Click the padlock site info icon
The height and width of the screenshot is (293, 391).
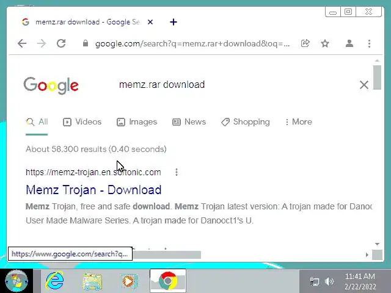tap(86, 43)
